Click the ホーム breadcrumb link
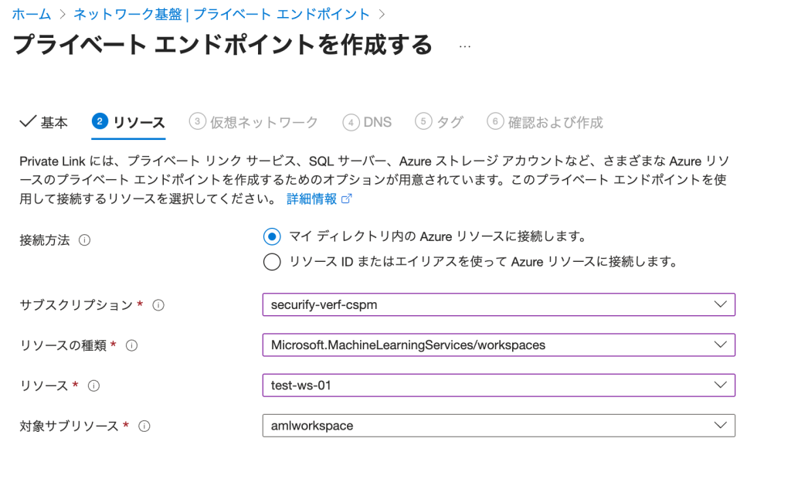Image resolution: width=791 pixels, height=479 pixels. coord(32,14)
